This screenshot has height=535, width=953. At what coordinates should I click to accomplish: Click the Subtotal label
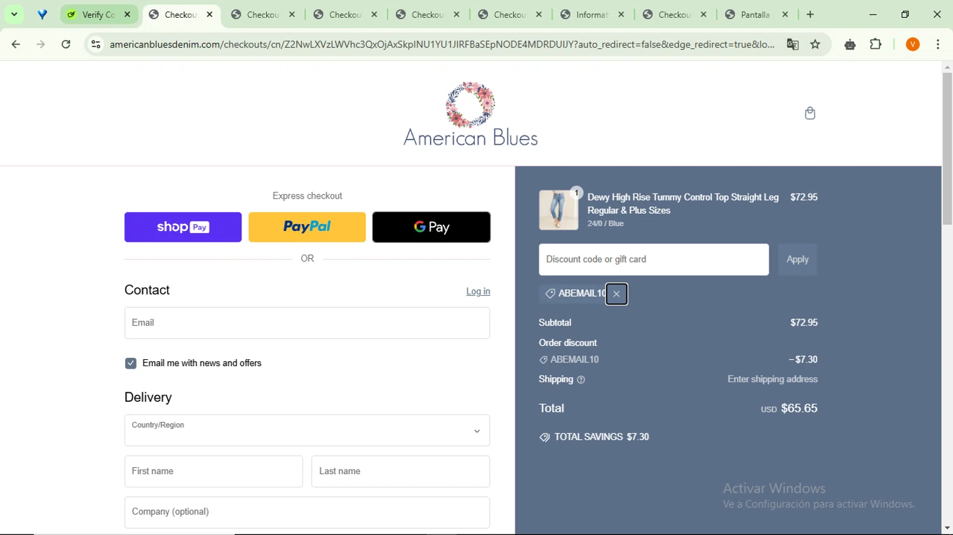(555, 322)
